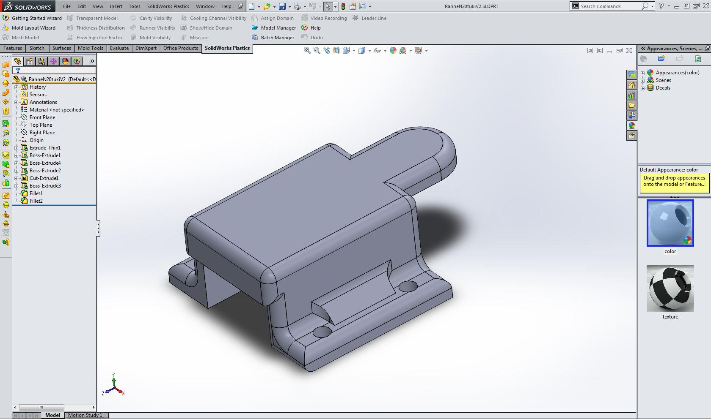Open the DisplayManager tab icon
711x419 pixels.
click(65, 61)
